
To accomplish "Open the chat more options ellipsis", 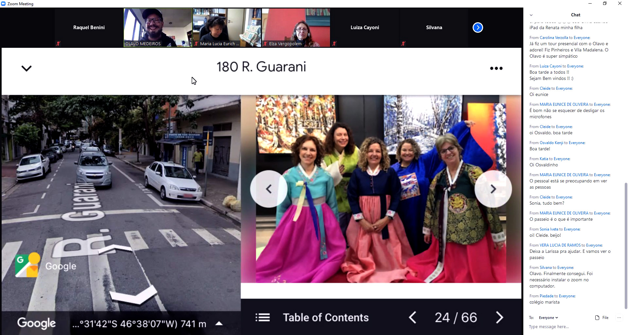I will pyautogui.click(x=619, y=318).
